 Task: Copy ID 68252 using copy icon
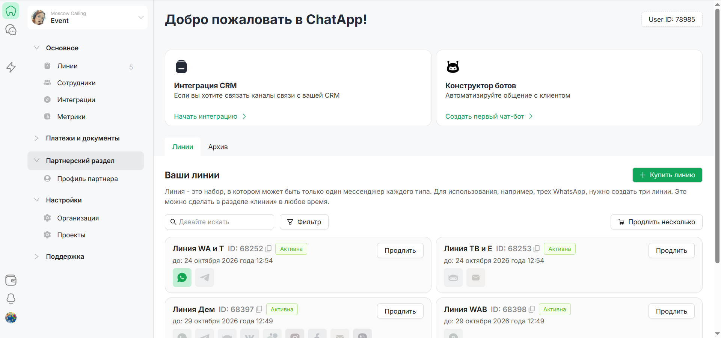coord(268,249)
